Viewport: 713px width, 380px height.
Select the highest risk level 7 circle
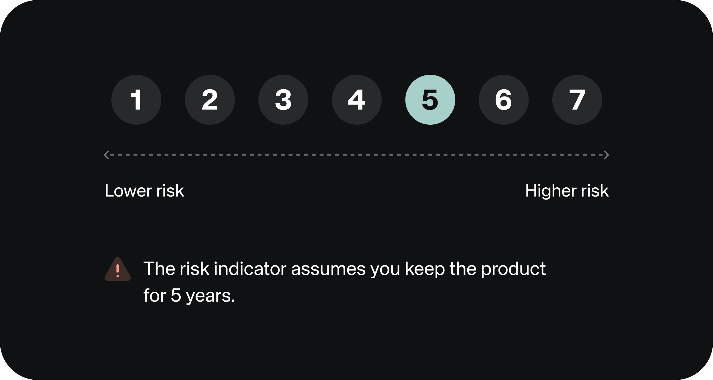(577, 100)
